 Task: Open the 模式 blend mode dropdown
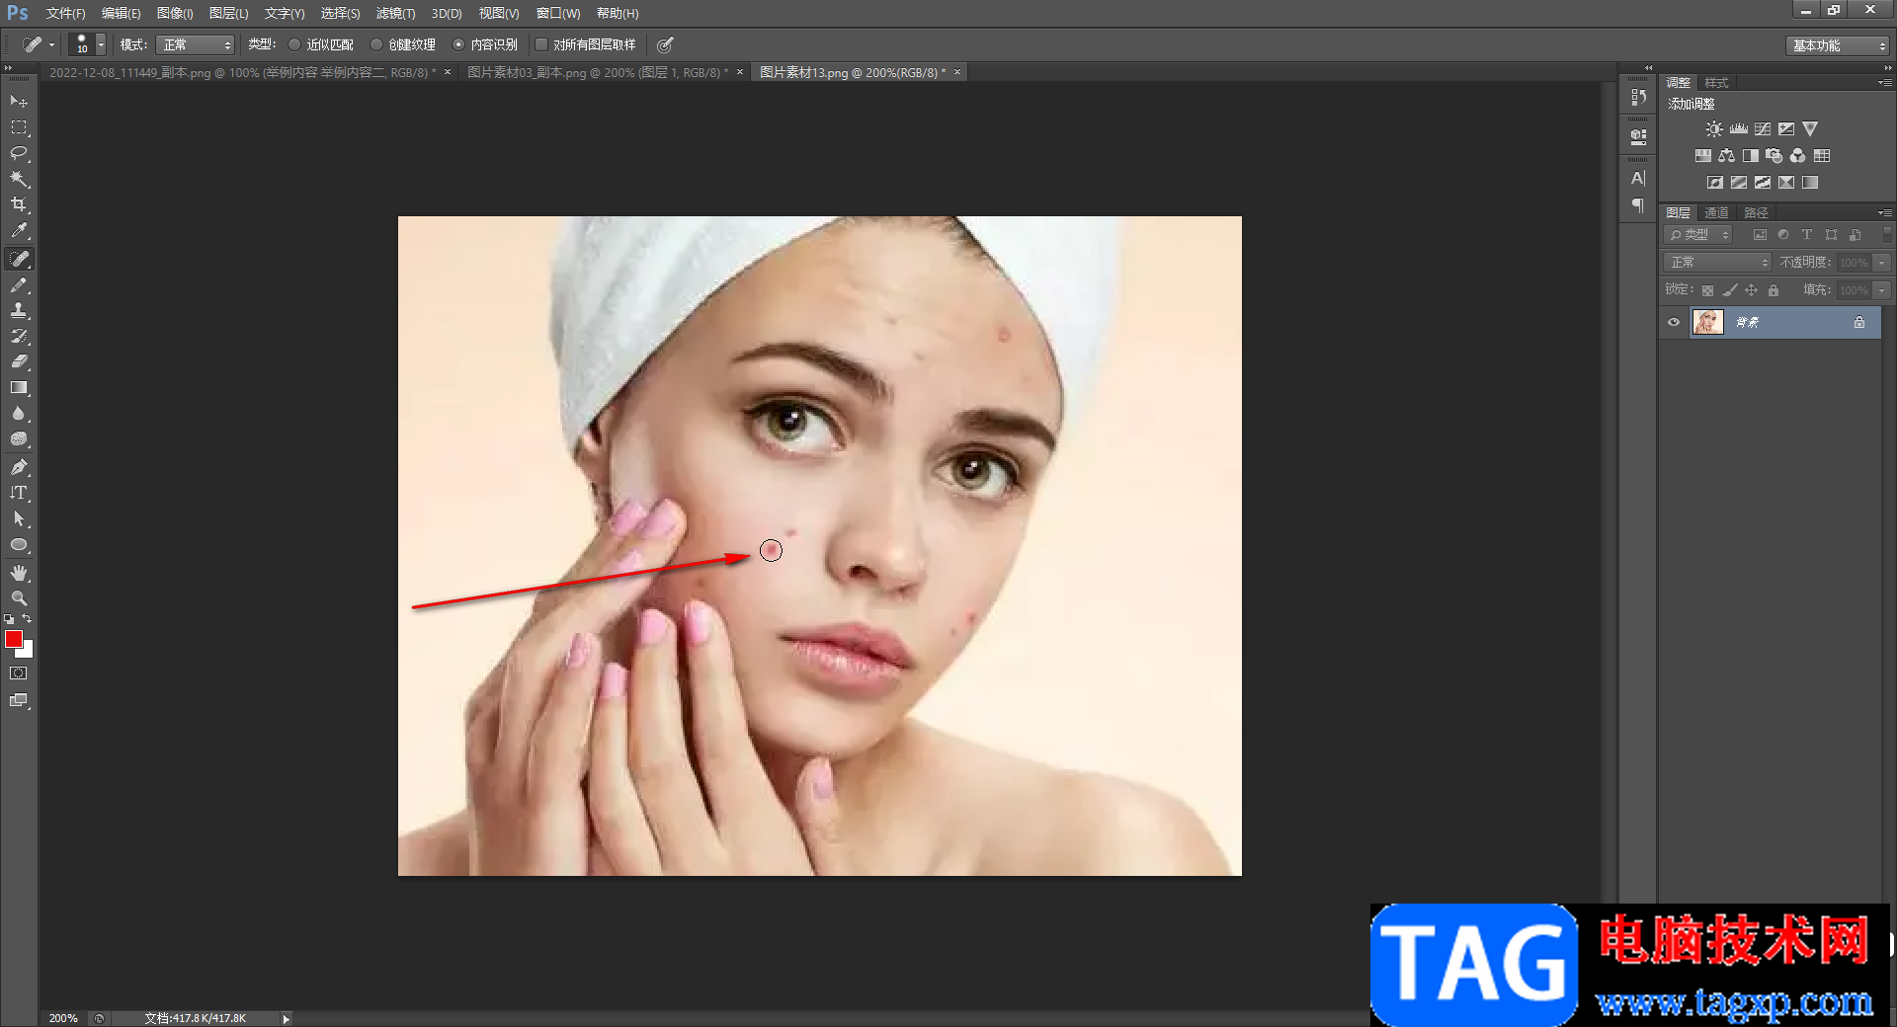click(x=195, y=44)
